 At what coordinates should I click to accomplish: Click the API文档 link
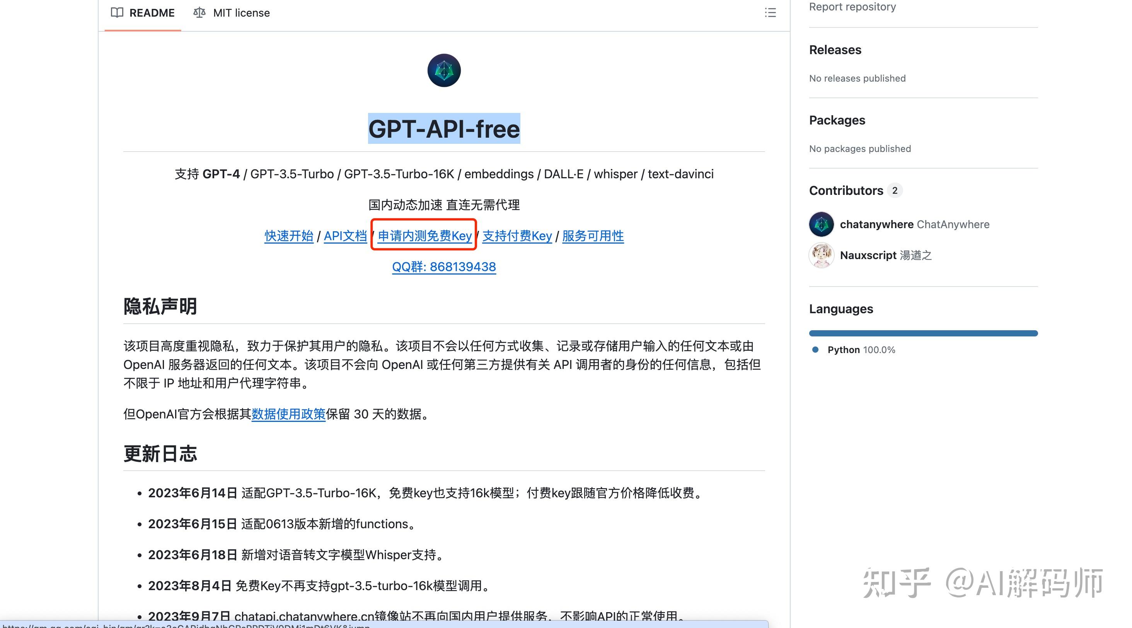(x=346, y=236)
